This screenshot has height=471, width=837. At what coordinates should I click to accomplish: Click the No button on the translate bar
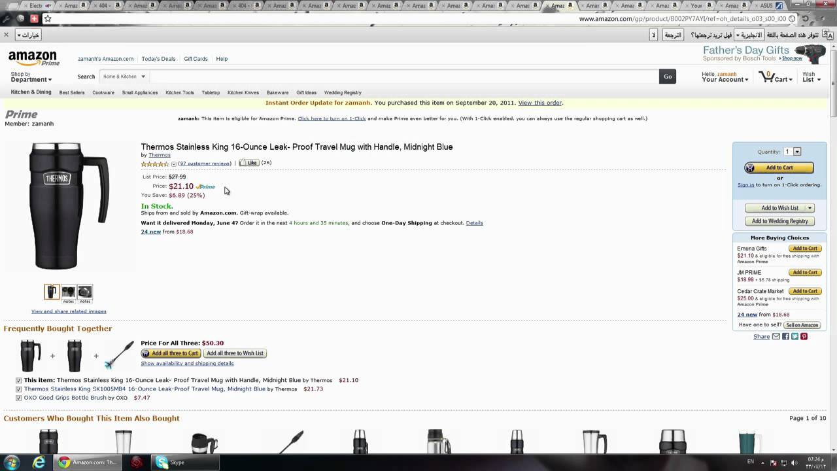653,35
